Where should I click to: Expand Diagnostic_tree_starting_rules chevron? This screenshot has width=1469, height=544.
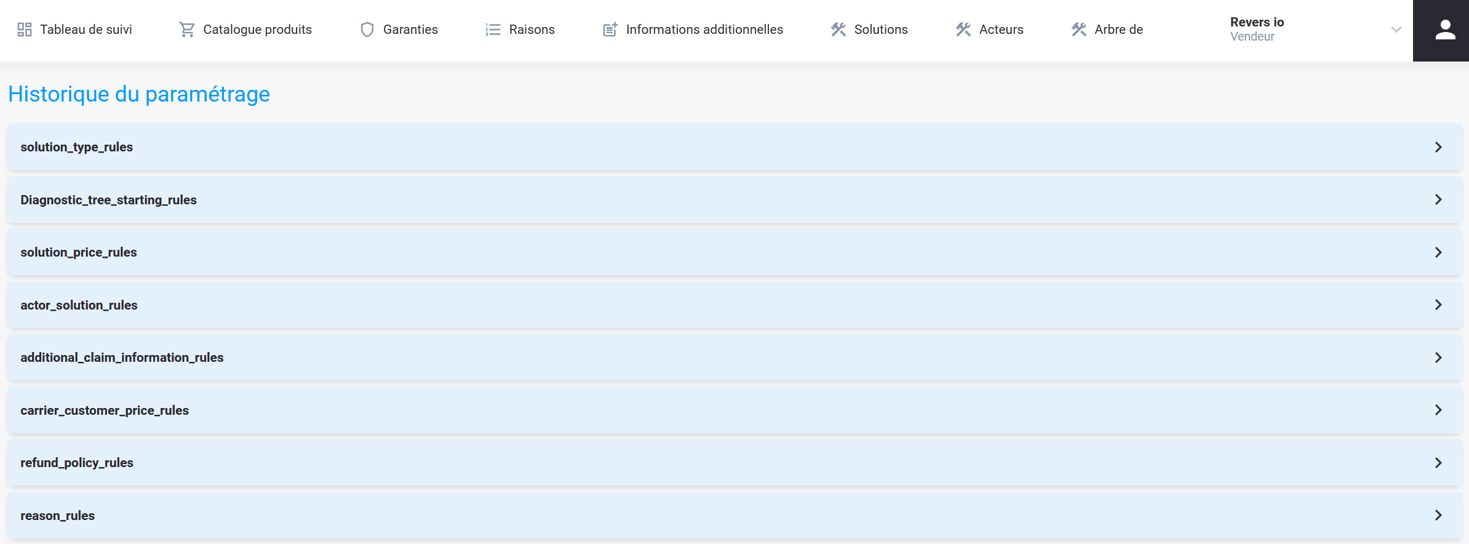(x=1438, y=199)
